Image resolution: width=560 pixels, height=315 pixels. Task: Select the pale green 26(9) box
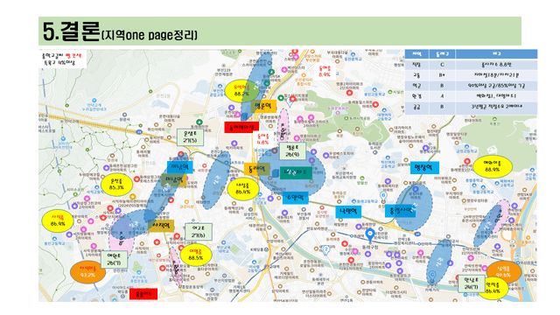tap(292, 151)
